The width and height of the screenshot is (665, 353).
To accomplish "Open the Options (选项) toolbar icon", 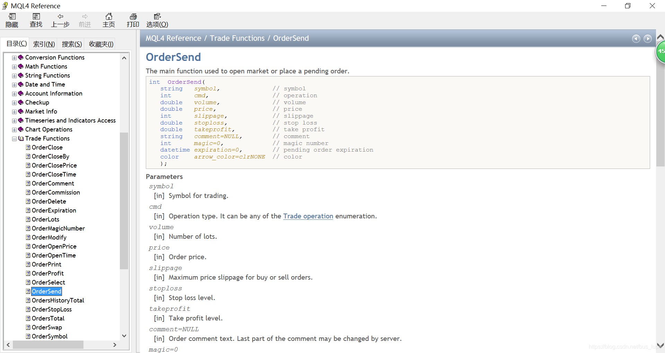I will 157,20.
